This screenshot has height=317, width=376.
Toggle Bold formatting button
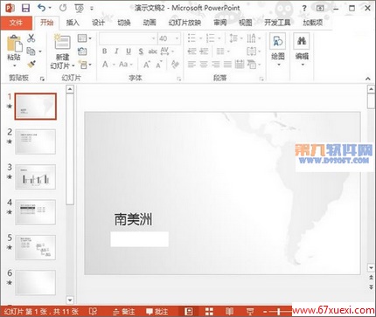pyautogui.click(x=104, y=52)
